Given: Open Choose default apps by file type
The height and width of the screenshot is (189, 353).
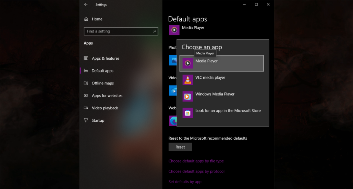Looking at the screenshot, I should [x=196, y=161].
